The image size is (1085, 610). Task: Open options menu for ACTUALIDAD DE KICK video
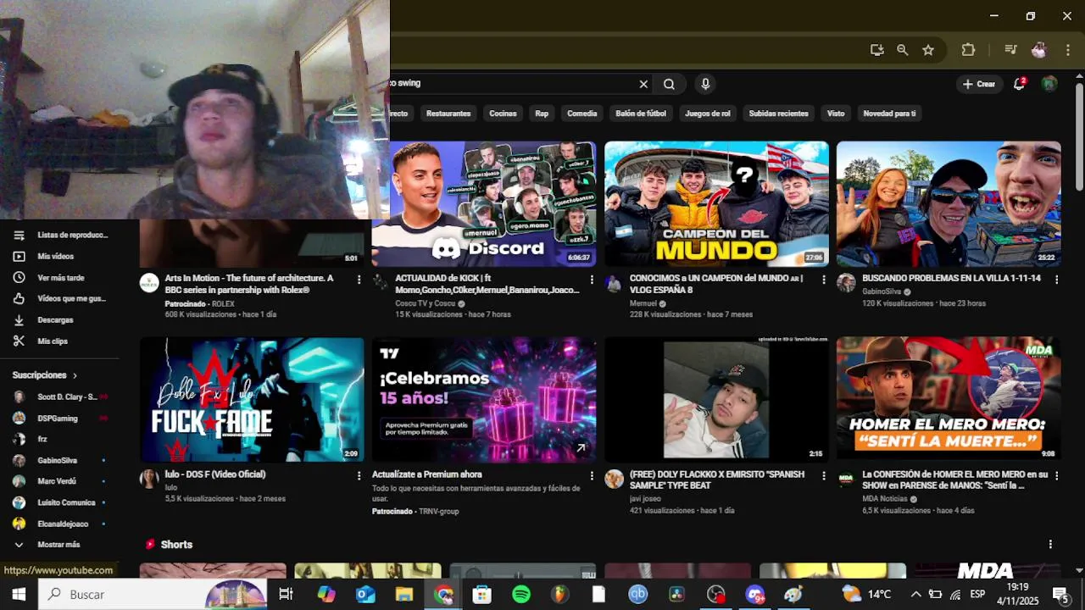point(592,279)
